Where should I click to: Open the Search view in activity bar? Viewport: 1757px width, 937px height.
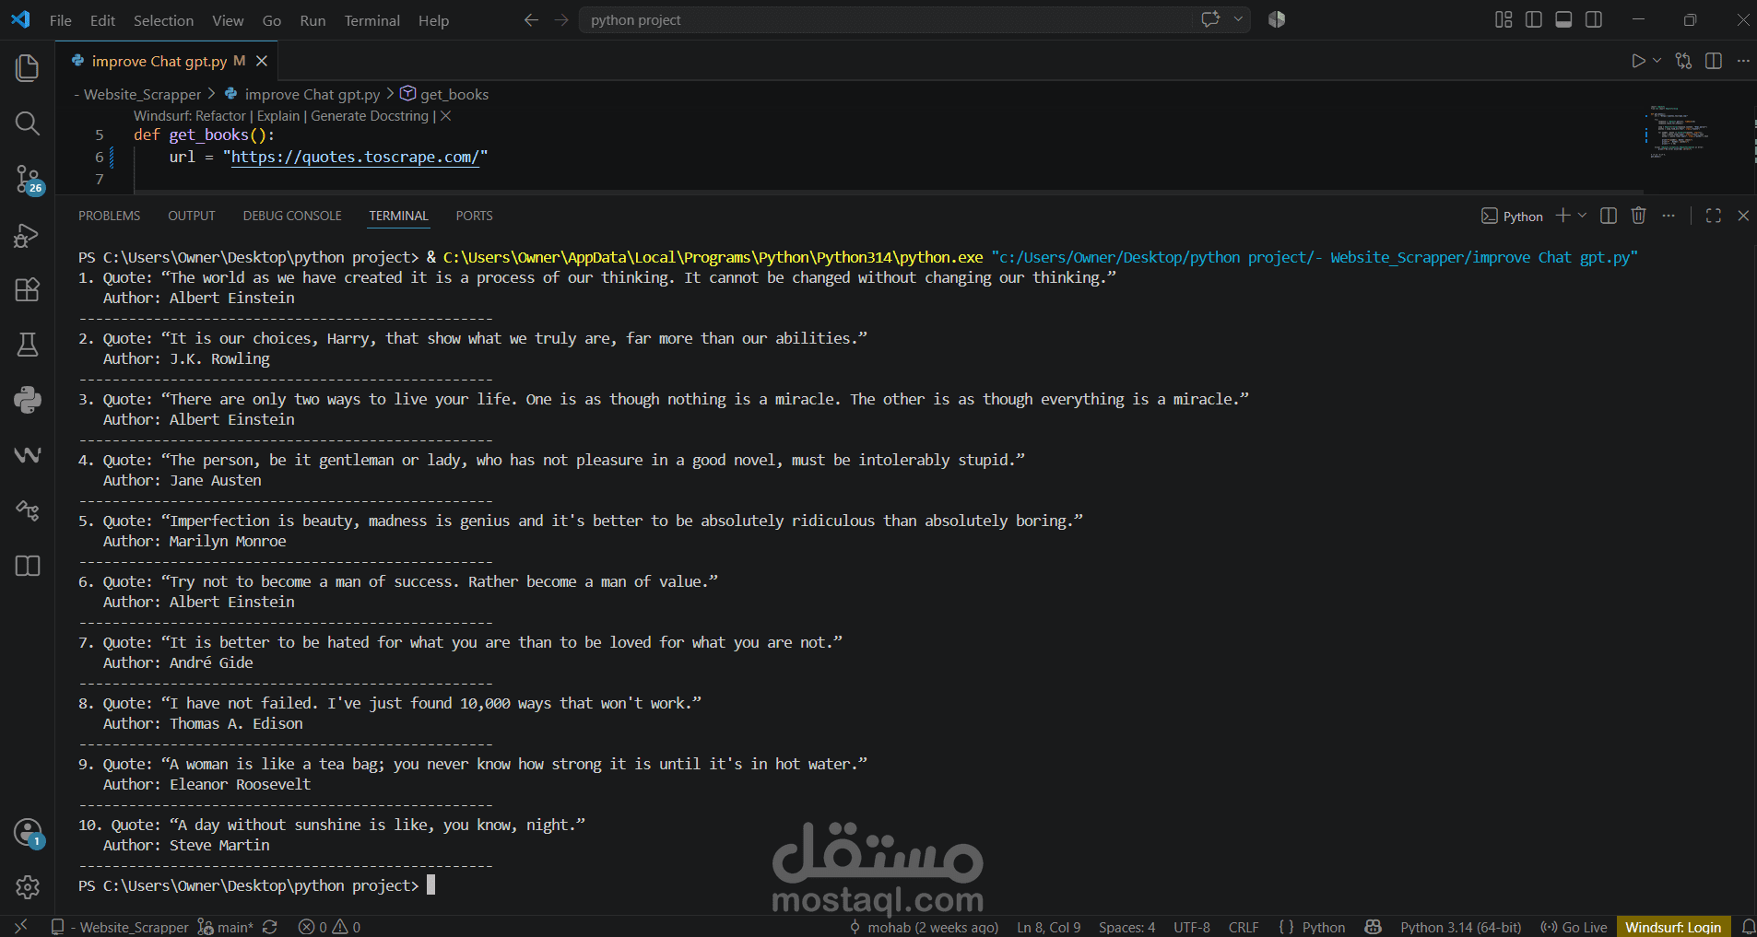(x=28, y=123)
